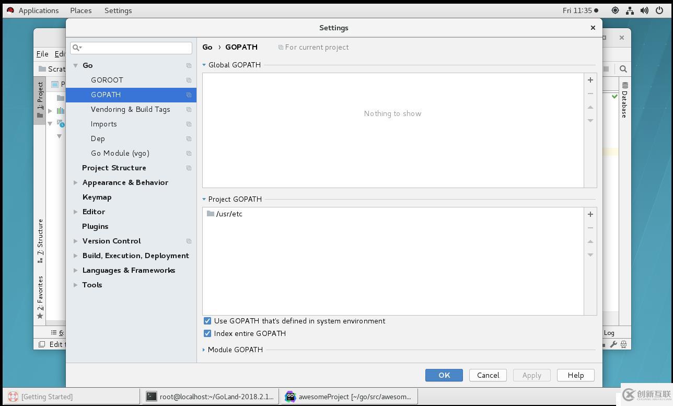Add a path to Project GOPATH
Image resolution: width=673 pixels, height=406 pixels.
[x=590, y=214]
